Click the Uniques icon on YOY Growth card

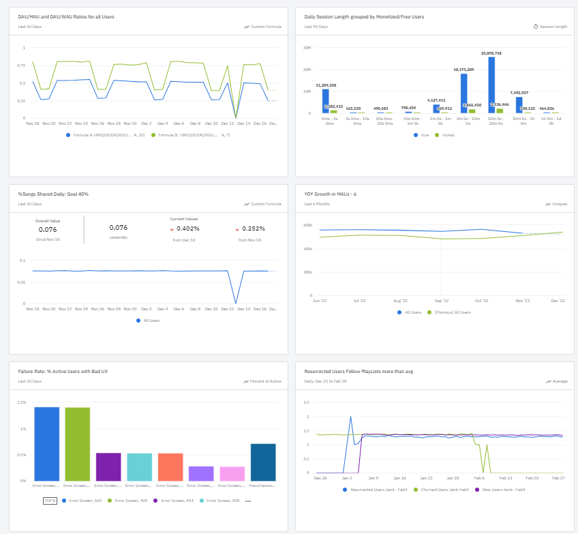click(549, 203)
